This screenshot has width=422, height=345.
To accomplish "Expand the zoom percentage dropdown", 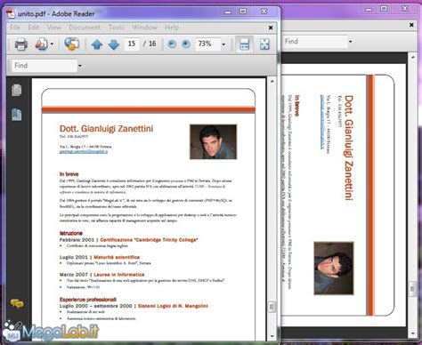I will (x=223, y=44).
